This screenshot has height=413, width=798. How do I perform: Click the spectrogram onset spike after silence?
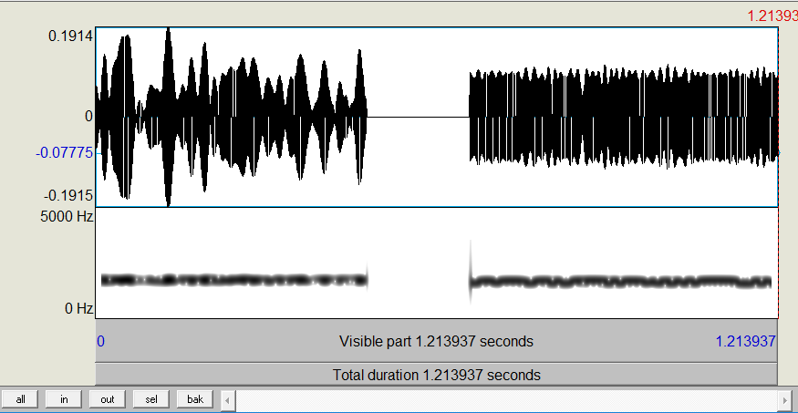pos(471,272)
